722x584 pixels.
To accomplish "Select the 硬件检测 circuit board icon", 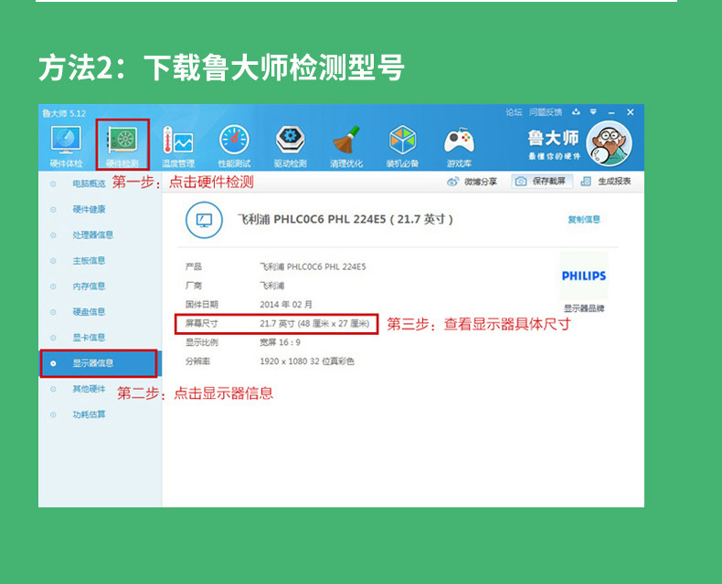I will [x=122, y=140].
